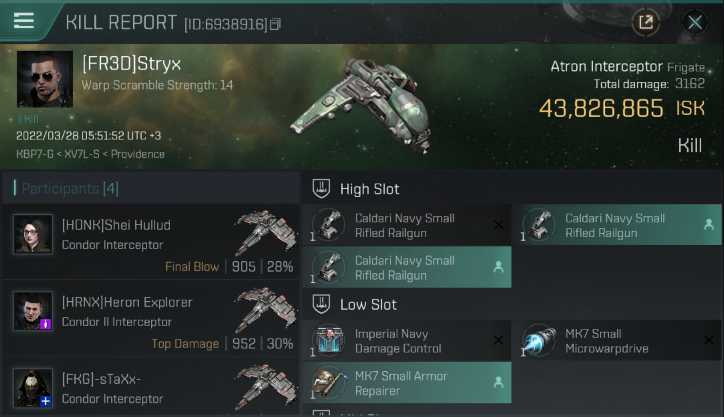
Task: Open the Participants [4] tab
Action: pyautogui.click(x=70, y=188)
